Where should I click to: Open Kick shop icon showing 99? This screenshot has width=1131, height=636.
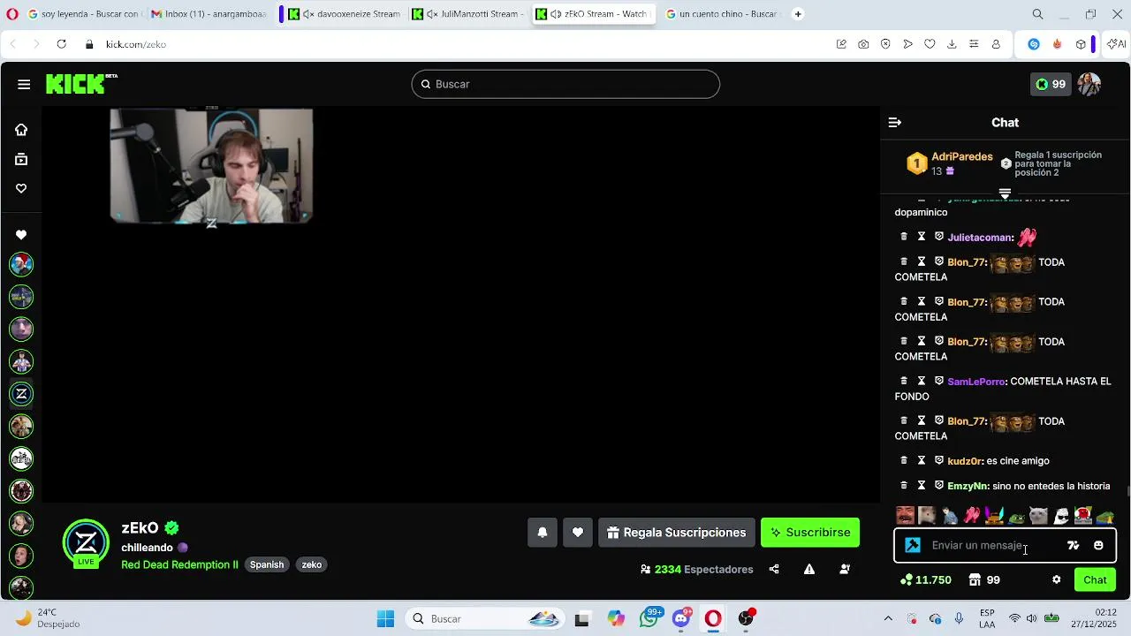(x=984, y=580)
